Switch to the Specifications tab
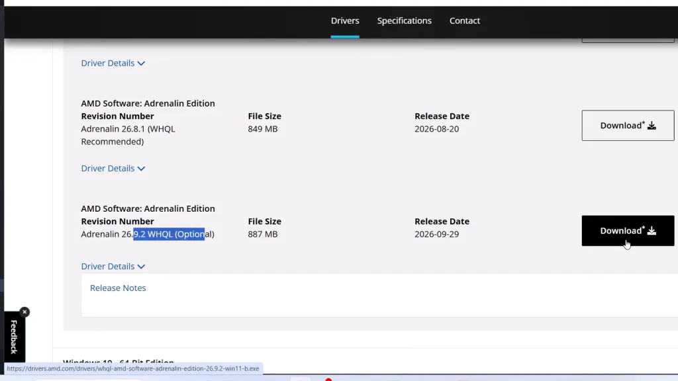This screenshot has height=381, width=678. point(404,21)
